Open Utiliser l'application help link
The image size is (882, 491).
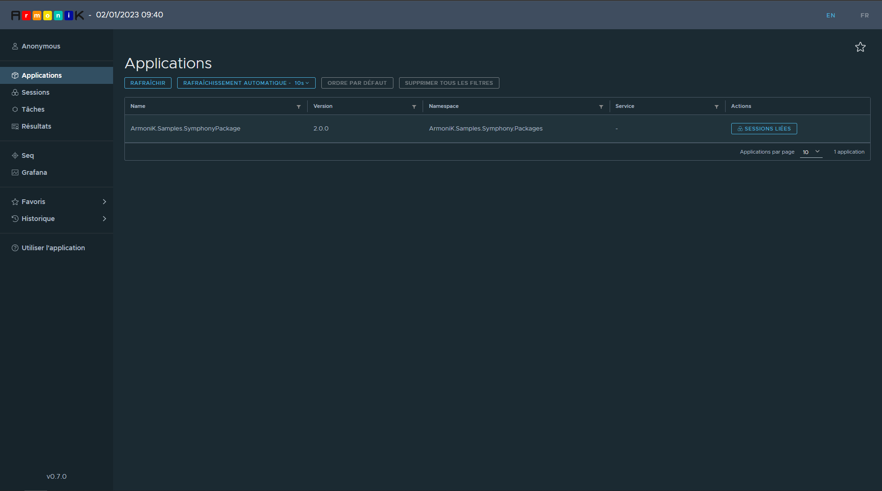pyautogui.click(x=53, y=248)
